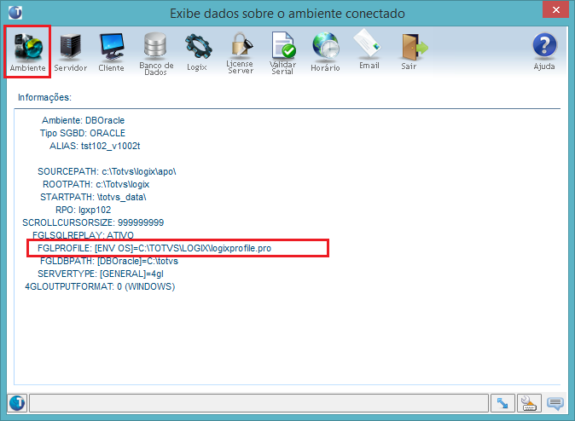Click the Logix gear icon
The height and width of the screenshot is (421, 575).
click(197, 52)
